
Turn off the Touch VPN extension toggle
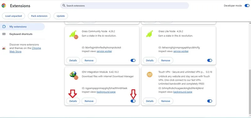(210, 101)
